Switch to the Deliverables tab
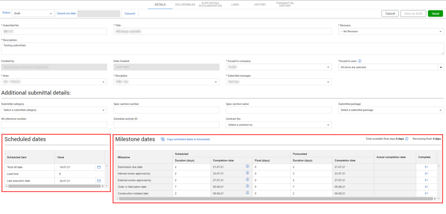446x214 pixels. [185, 4]
